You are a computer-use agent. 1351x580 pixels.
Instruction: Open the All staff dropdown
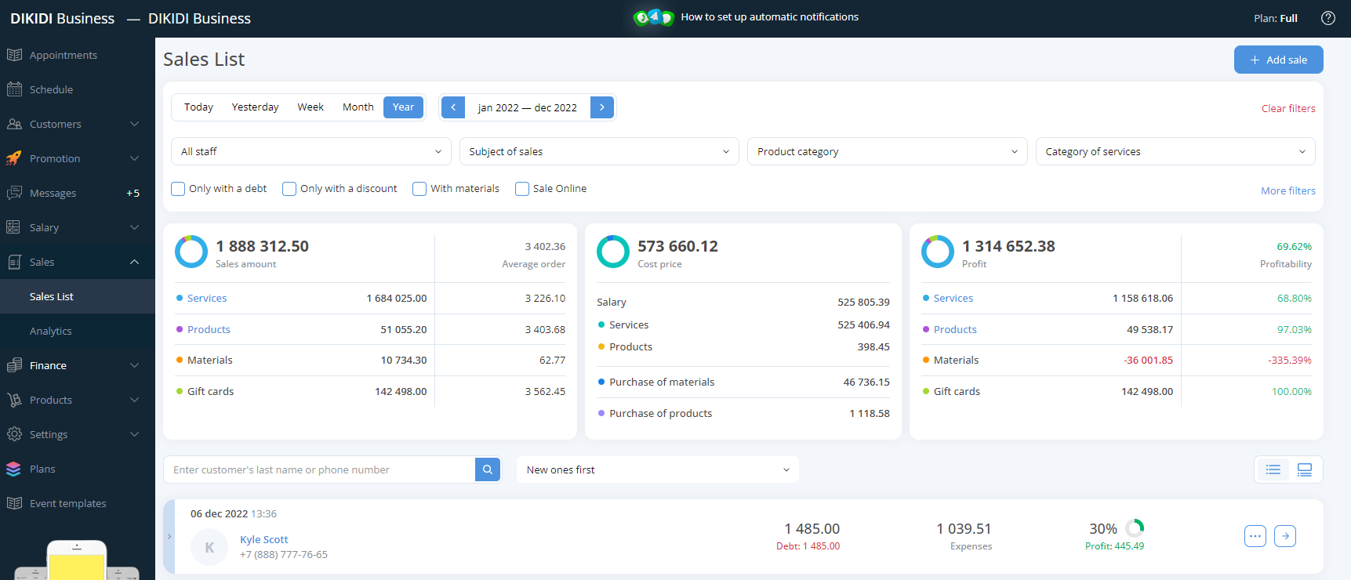311,151
